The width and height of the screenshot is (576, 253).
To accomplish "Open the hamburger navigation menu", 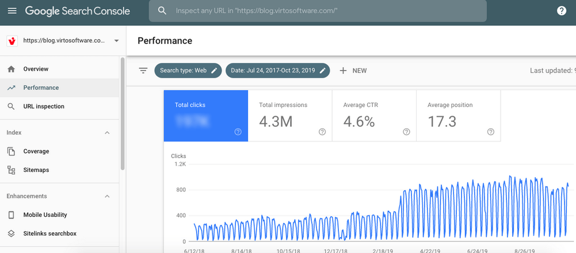I will [x=12, y=11].
